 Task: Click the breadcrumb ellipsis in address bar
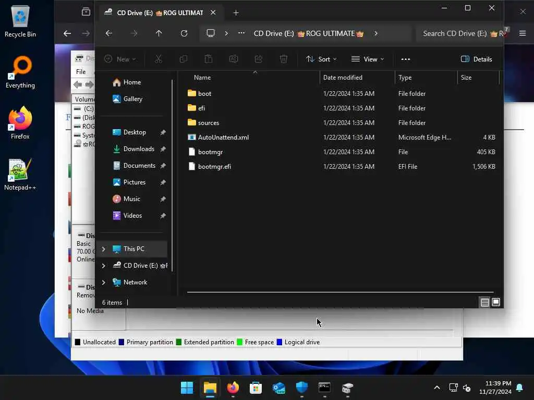tap(241, 33)
